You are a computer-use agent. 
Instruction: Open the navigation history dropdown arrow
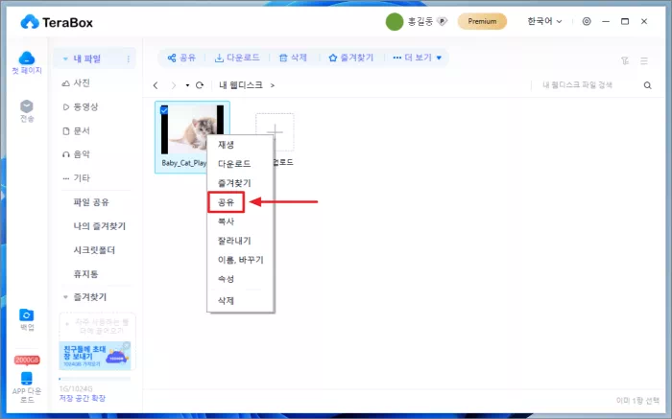[x=187, y=85]
